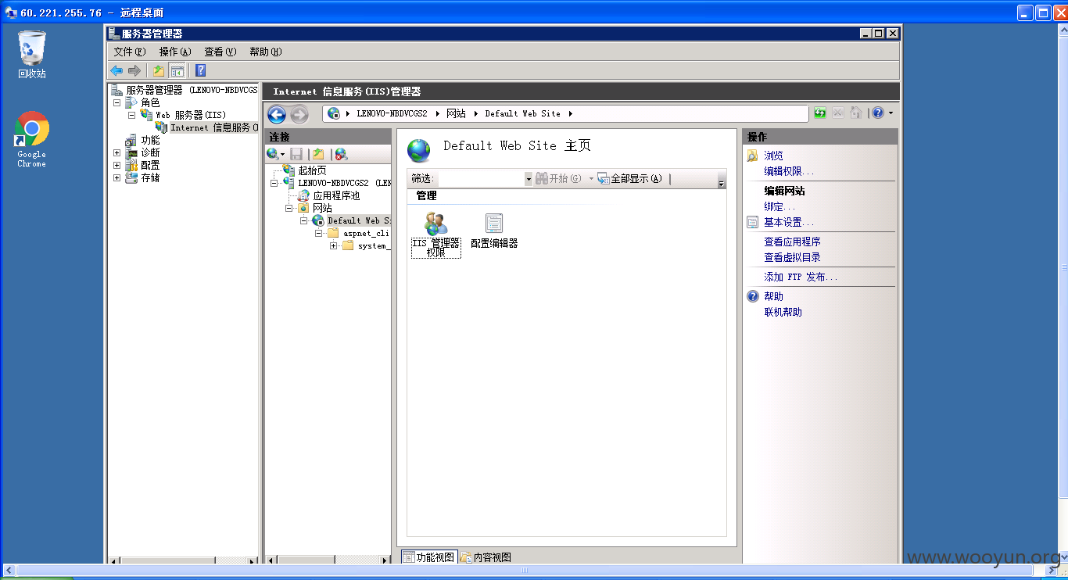Click the Server Manager back arrow

116,70
